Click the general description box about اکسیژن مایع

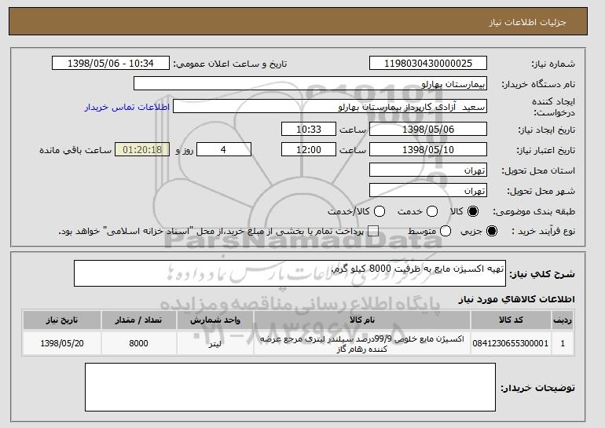[290, 273]
